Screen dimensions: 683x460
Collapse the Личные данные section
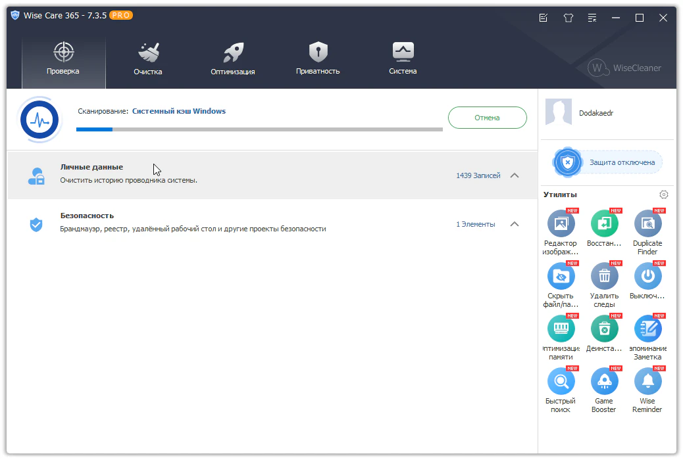tap(515, 175)
